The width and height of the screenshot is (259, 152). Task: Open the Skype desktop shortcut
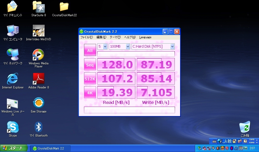coord(13,127)
